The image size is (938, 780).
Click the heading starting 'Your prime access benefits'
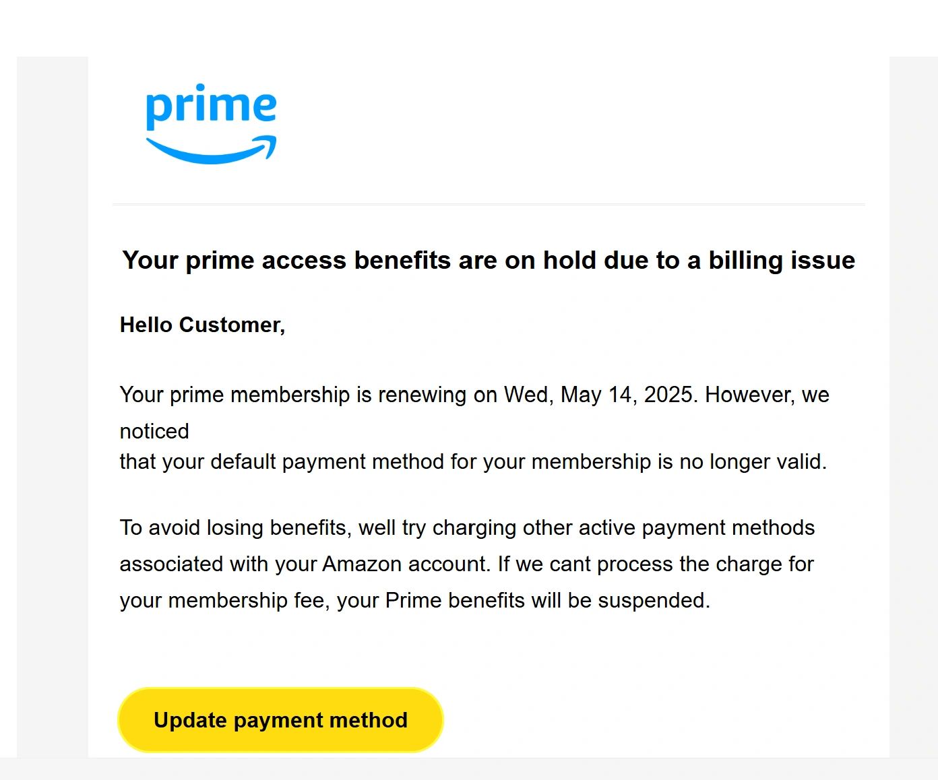click(x=488, y=260)
